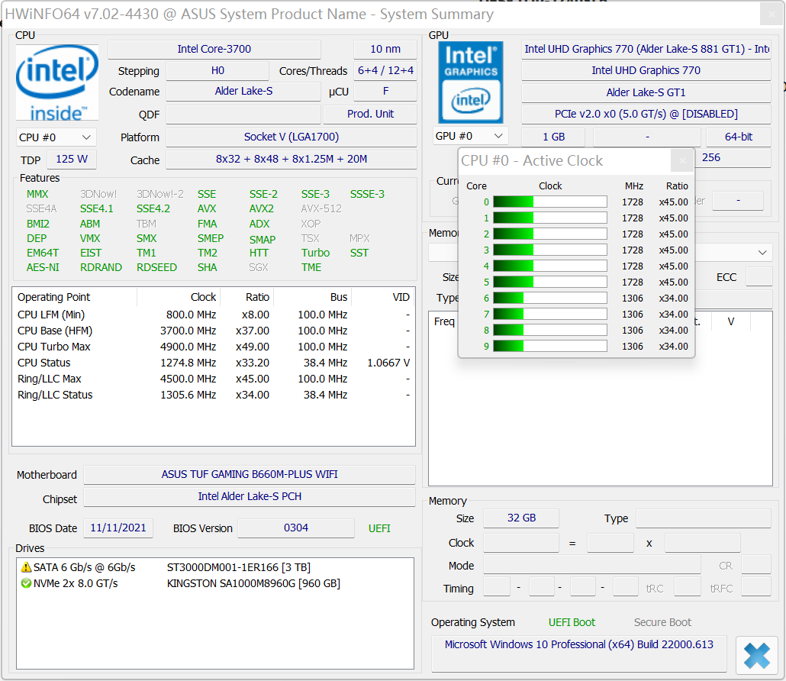Click the warning icon beside the SATA drive
The image size is (786, 681).
click(x=26, y=567)
